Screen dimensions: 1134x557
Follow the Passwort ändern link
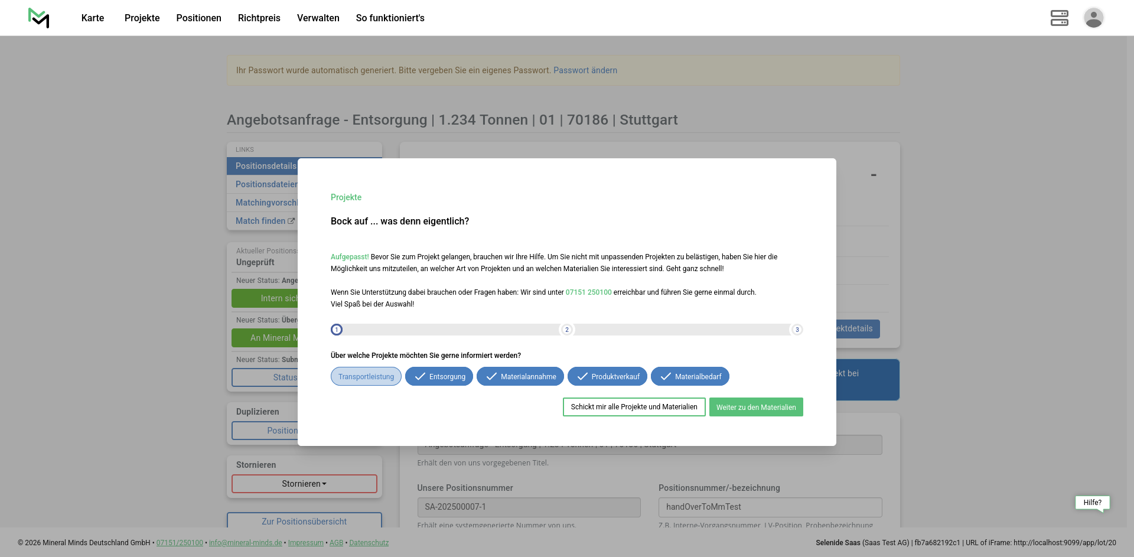(585, 70)
